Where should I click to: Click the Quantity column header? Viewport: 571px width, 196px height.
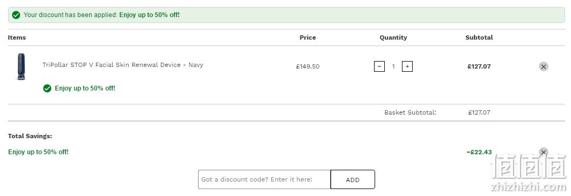point(393,37)
